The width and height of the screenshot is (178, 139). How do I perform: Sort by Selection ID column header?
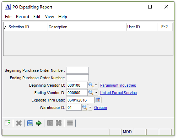coord(26,27)
